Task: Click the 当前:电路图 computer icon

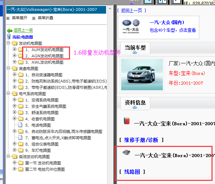Action: (9, 37)
